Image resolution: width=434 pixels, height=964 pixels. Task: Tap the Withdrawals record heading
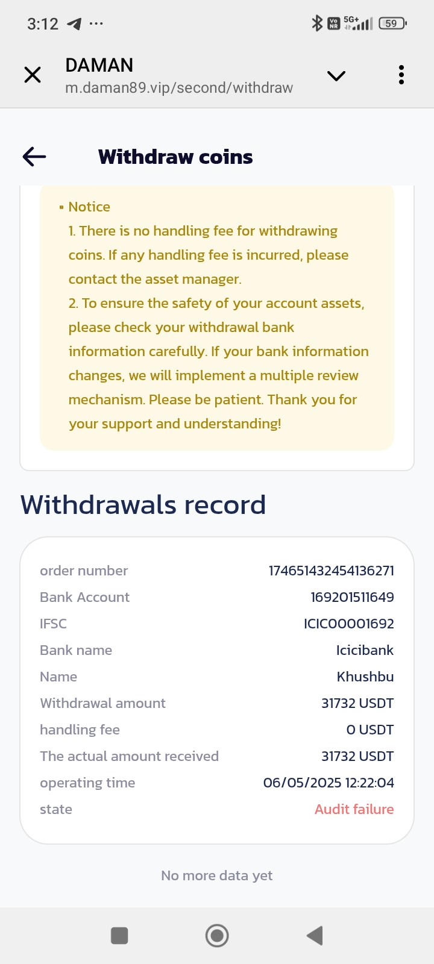pyautogui.click(x=143, y=505)
